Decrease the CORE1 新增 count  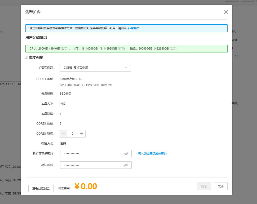click(x=64, y=134)
